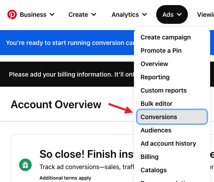Collapse the Ads dropdown button
Screen dimensions: 214x182
[x=172, y=14]
